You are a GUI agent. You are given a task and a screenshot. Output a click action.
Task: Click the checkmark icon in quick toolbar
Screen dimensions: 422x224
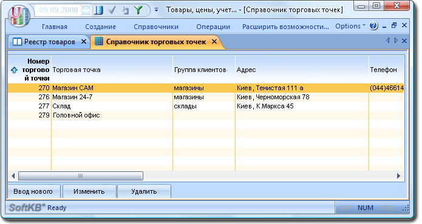(x=112, y=10)
